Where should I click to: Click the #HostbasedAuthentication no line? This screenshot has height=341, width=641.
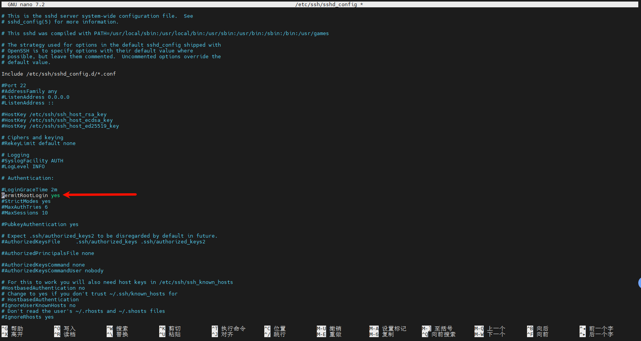[43, 288]
